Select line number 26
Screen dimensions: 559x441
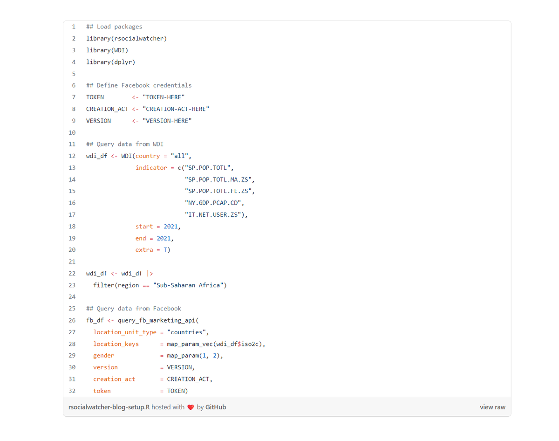[x=72, y=320]
